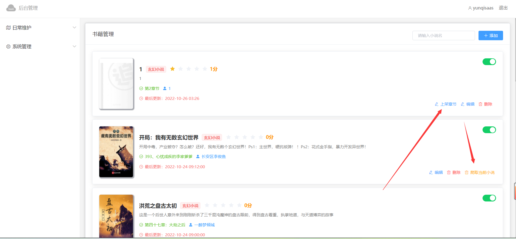
Task: Click the author name 长安区李俊鱼
Action: [214, 156]
